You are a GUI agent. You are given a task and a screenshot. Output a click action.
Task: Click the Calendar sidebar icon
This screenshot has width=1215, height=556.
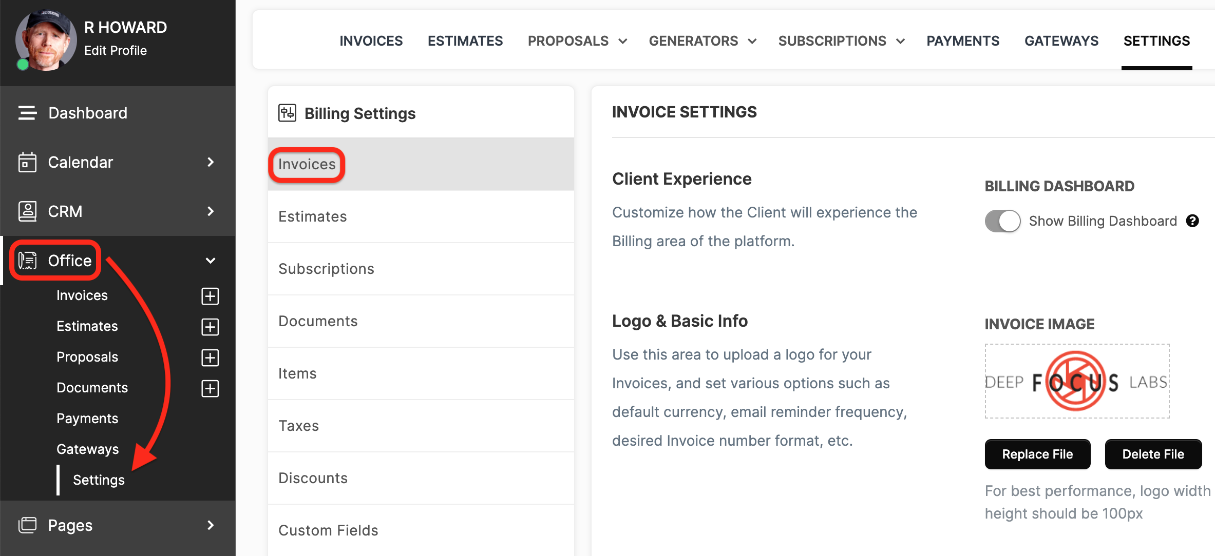pos(27,162)
